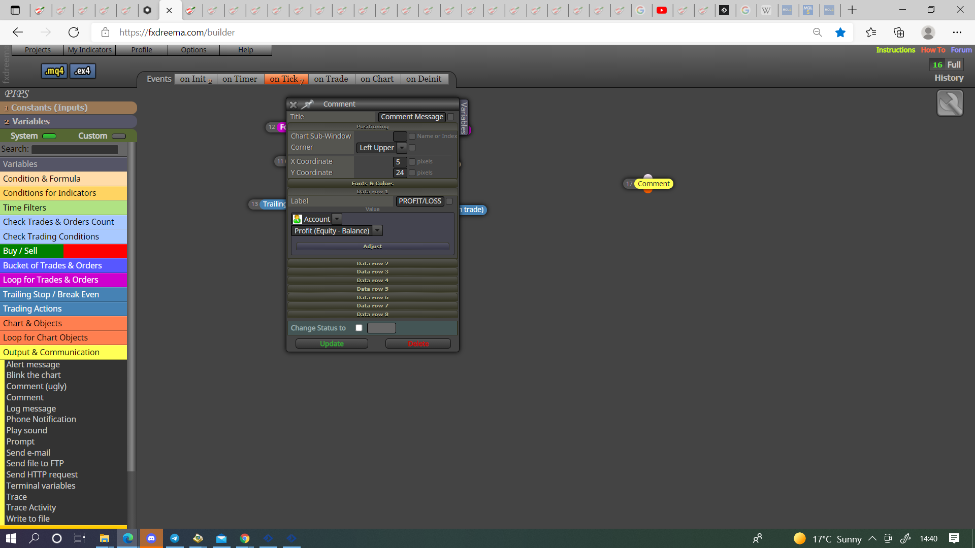
Task: Open Telegram from the taskbar
Action: coord(175,538)
